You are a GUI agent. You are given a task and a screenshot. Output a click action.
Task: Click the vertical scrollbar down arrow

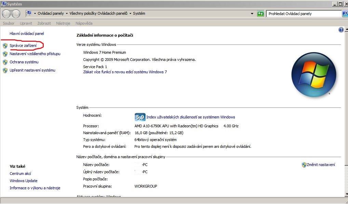pyautogui.click(x=346, y=194)
